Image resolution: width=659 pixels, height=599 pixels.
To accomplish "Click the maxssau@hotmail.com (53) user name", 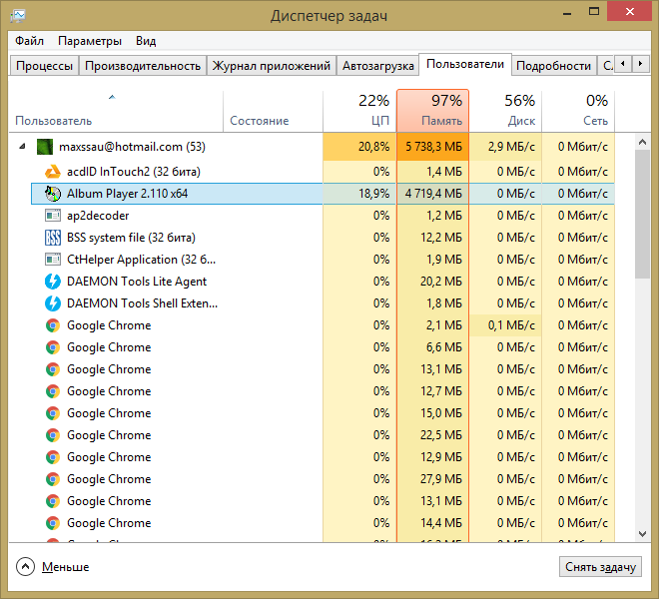I will pyautogui.click(x=133, y=147).
